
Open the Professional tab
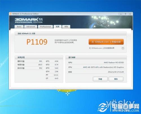coord(45,27)
